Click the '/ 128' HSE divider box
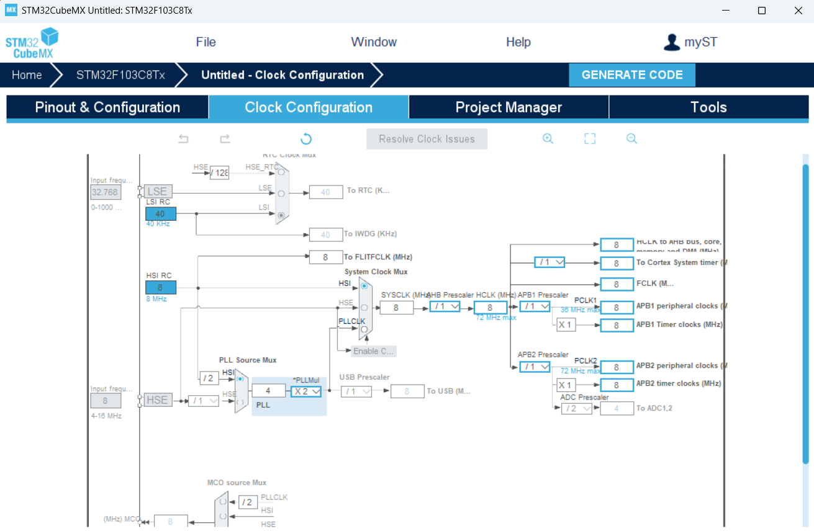 [x=219, y=173]
